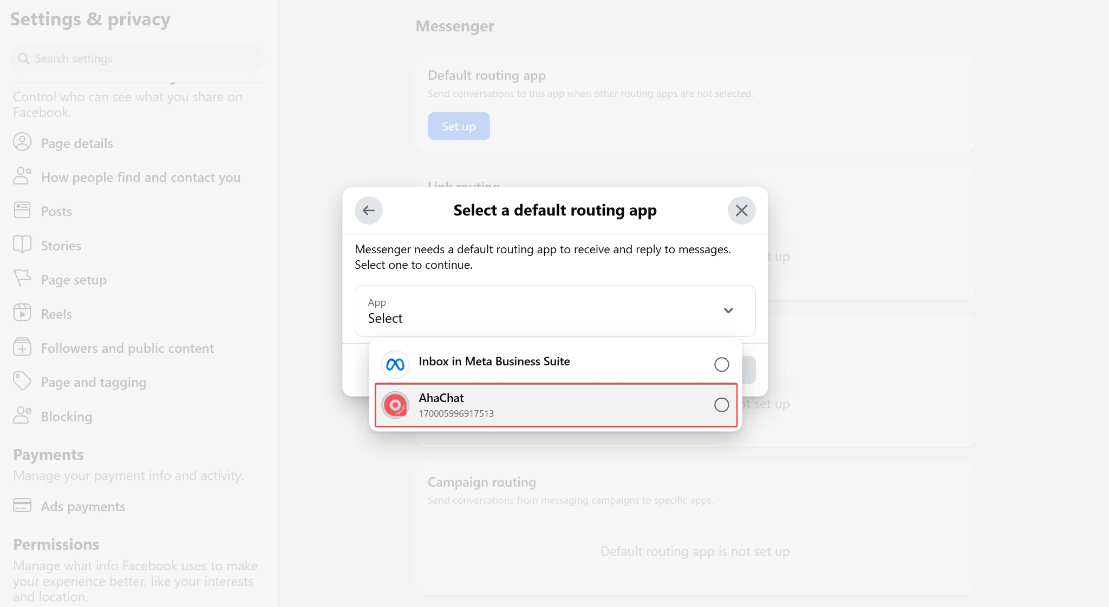Screen dimensions: 1109x607
Task: Click the Page and tagging tag icon
Action: click(x=22, y=381)
